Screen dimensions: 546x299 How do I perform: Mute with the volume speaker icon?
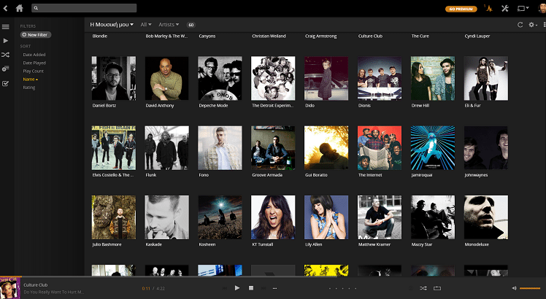tap(515, 288)
